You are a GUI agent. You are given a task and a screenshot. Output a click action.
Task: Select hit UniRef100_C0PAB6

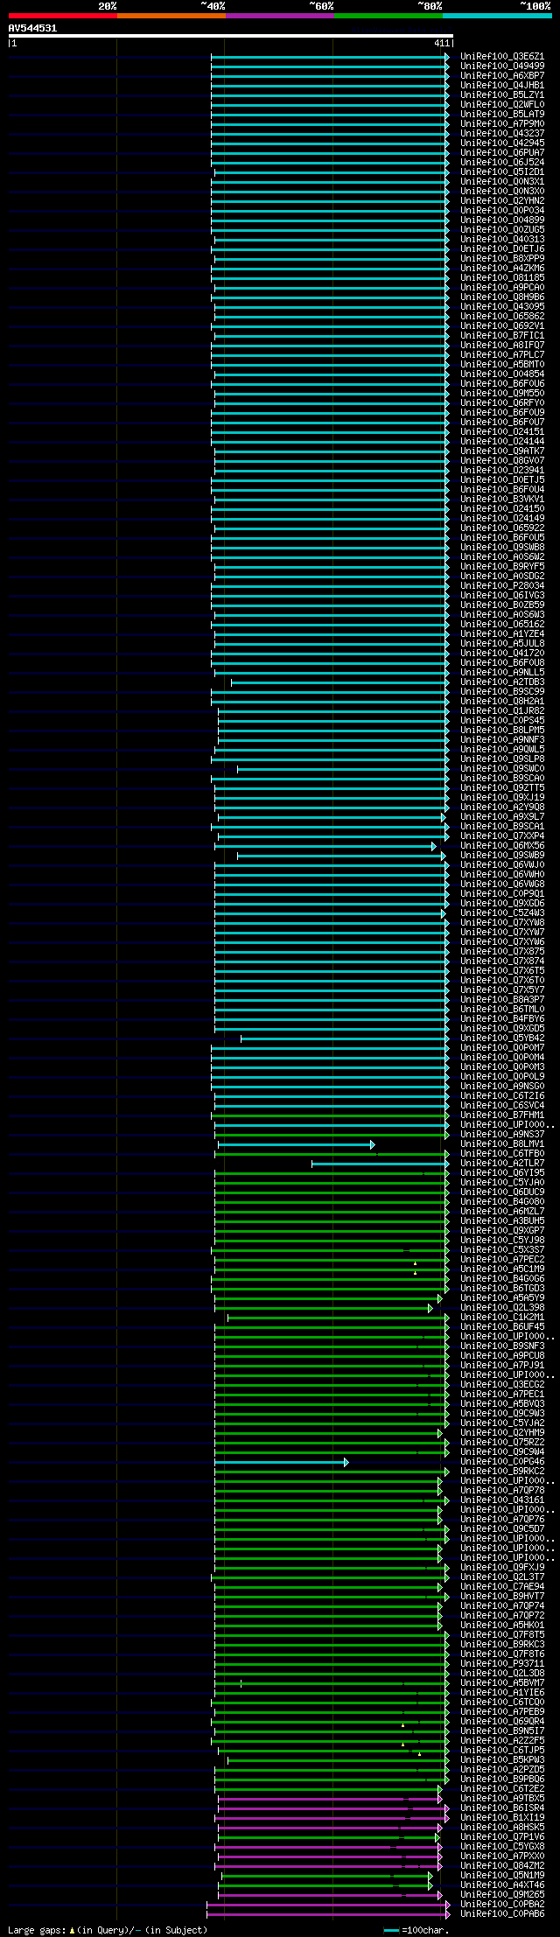[x=502, y=1914]
